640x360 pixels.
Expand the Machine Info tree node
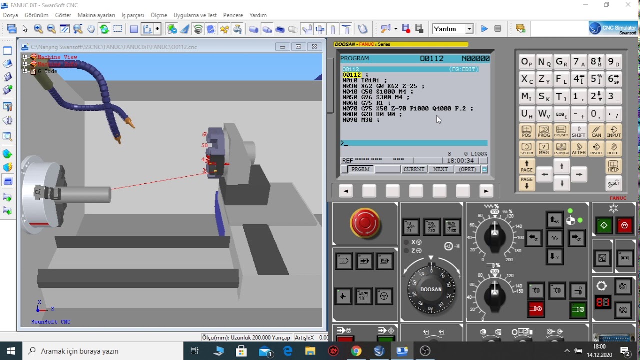pos(25,64)
